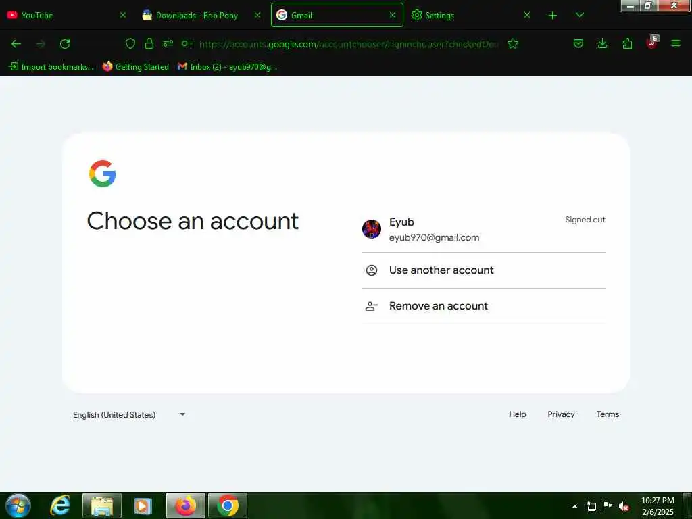Close the Settings tab
The height and width of the screenshot is (519, 692).
(527, 15)
